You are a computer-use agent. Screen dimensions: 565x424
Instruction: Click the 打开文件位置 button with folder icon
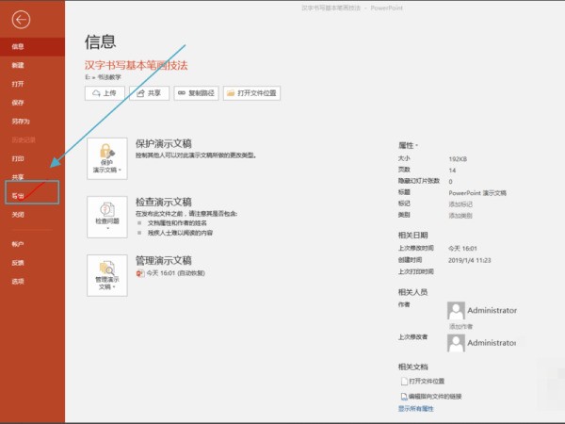point(251,93)
